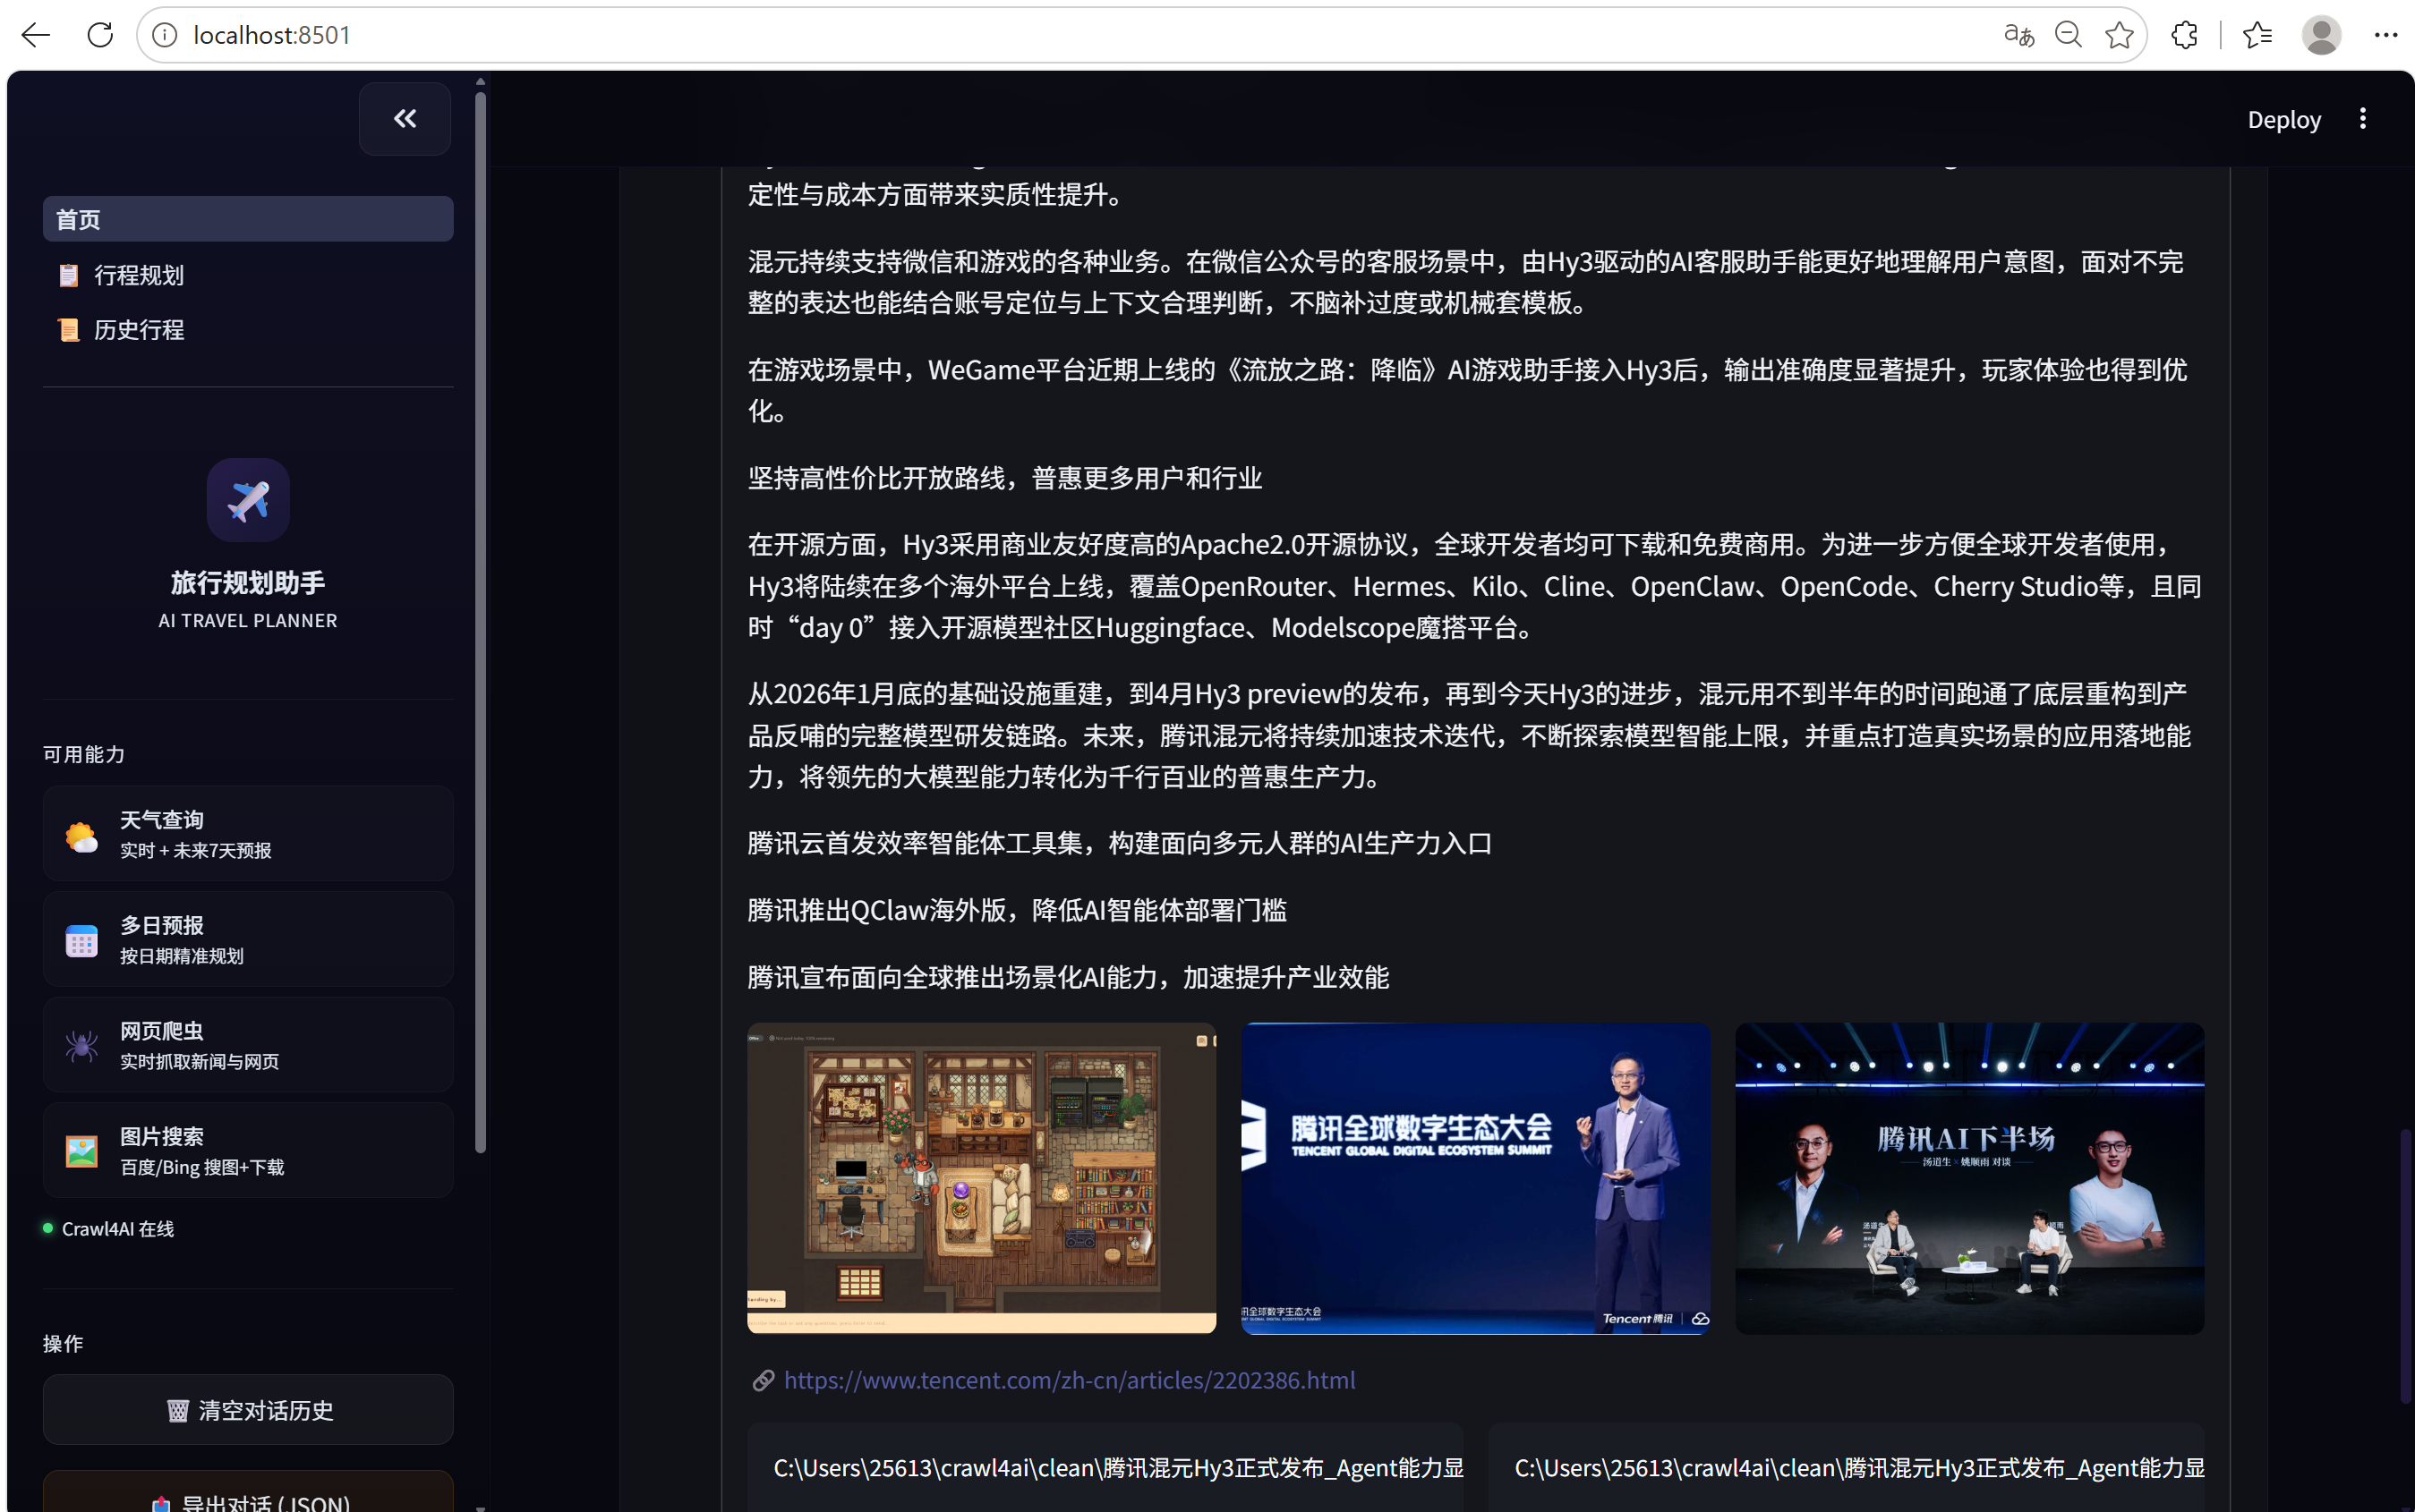Viewport: 2415px width, 1512px height.
Task: Click the line 腾讯推出QClaw海外版
Action: [1018, 910]
